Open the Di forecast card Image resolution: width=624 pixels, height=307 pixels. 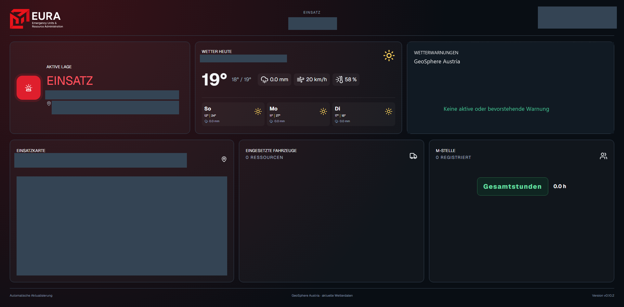(364, 114)
